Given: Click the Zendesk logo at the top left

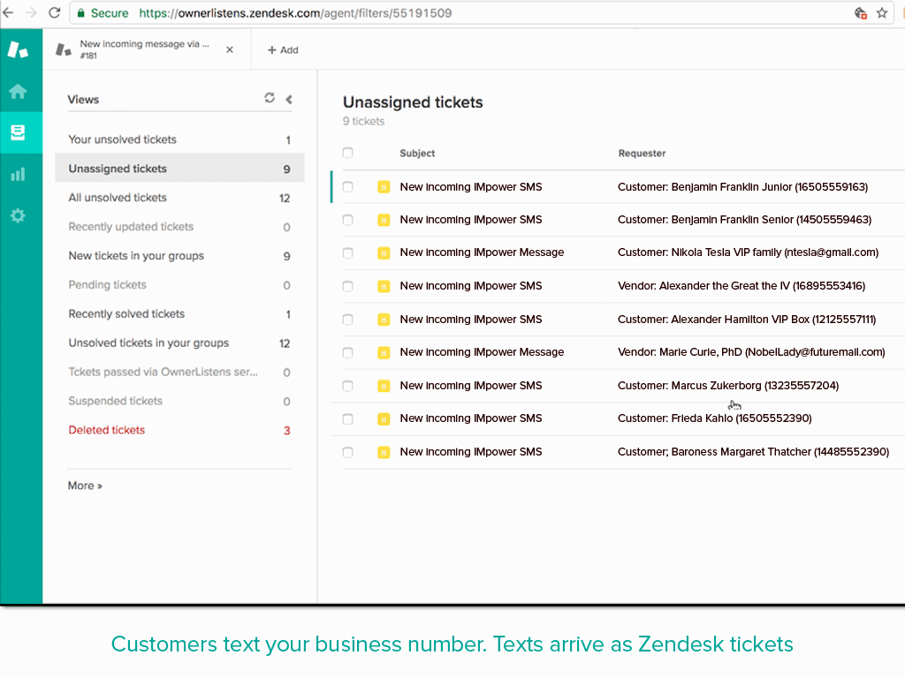Looking at the screenshot, I should pos(18,49).
